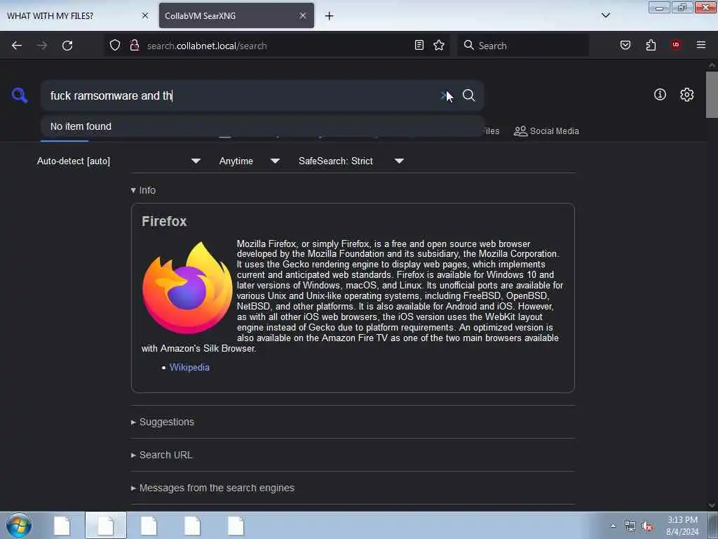Image resolution: width=718 pixels, height=539 pixels.
Task: Open the SearXNG about info icon
Action: [x=660, y=95]
